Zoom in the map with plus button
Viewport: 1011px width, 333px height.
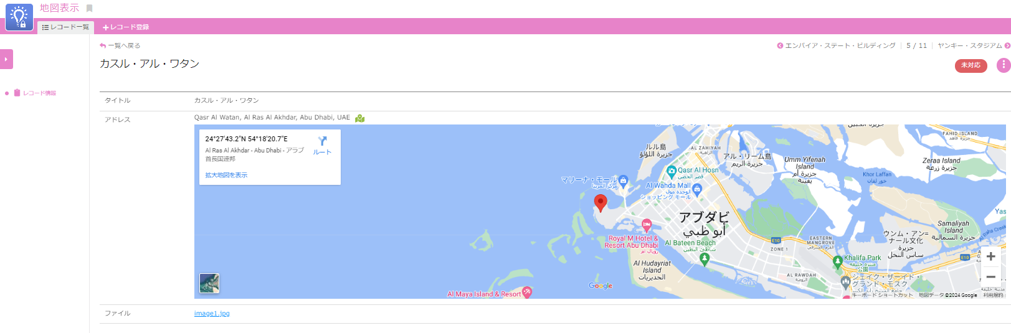pos(990,256)
